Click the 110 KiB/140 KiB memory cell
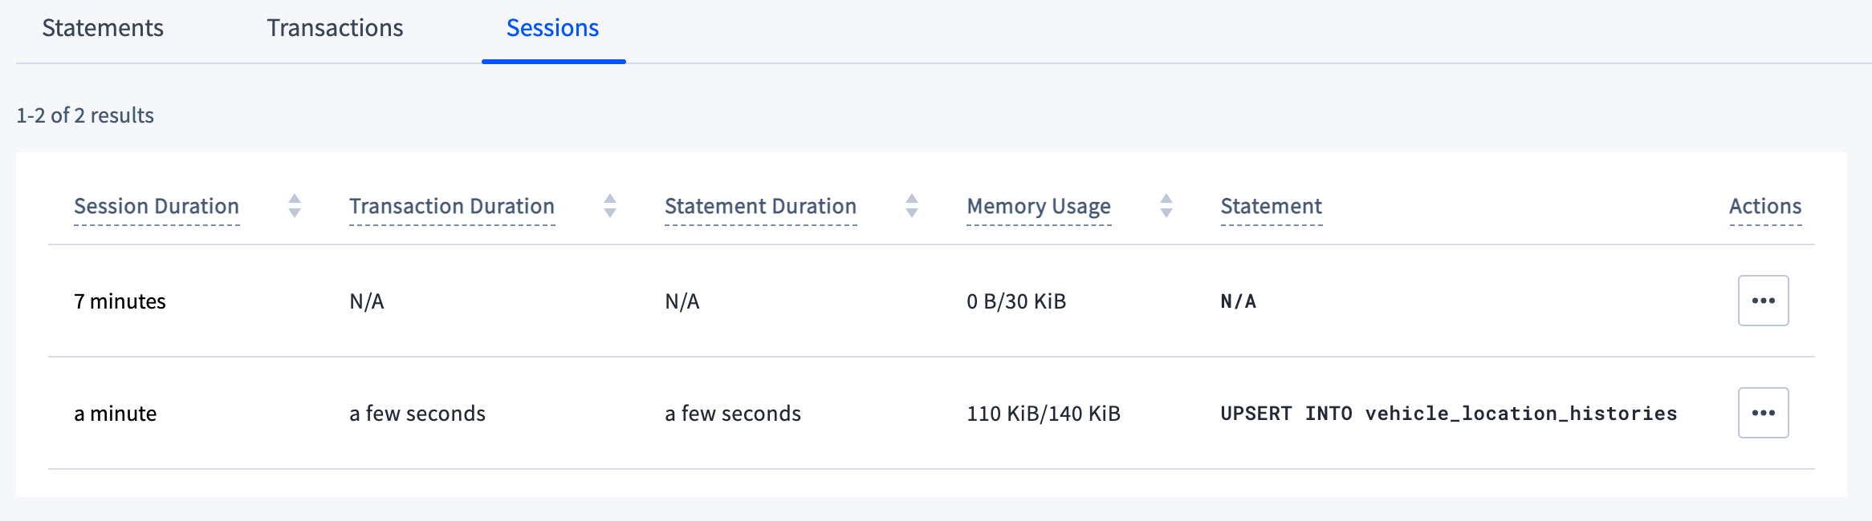This screenshot has width=1872, height=521. click(x=1043, y=414)
